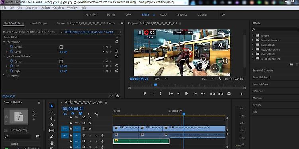Switch to the Color workspace

pos(128,14)
